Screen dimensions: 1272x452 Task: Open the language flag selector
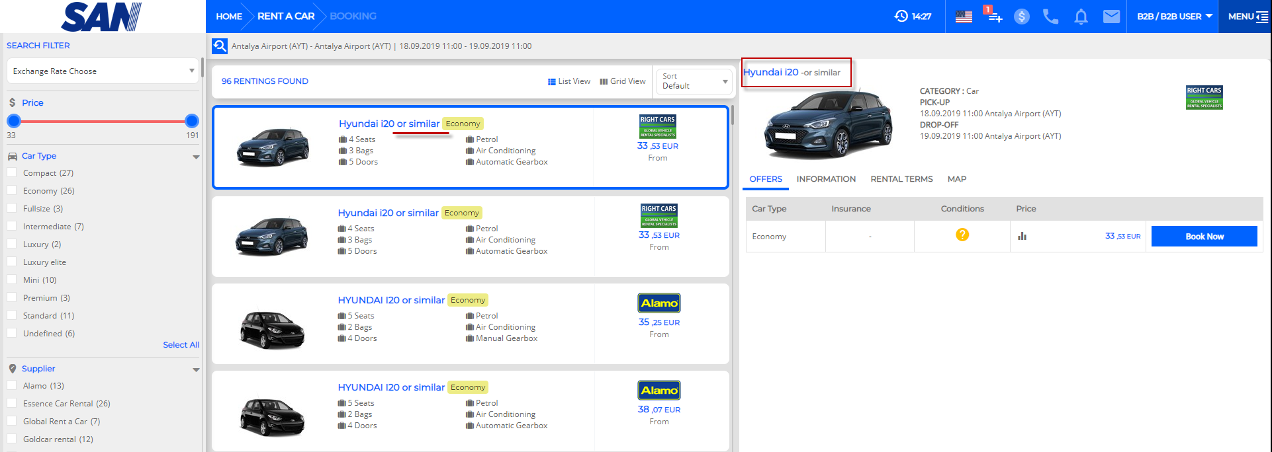964,17
